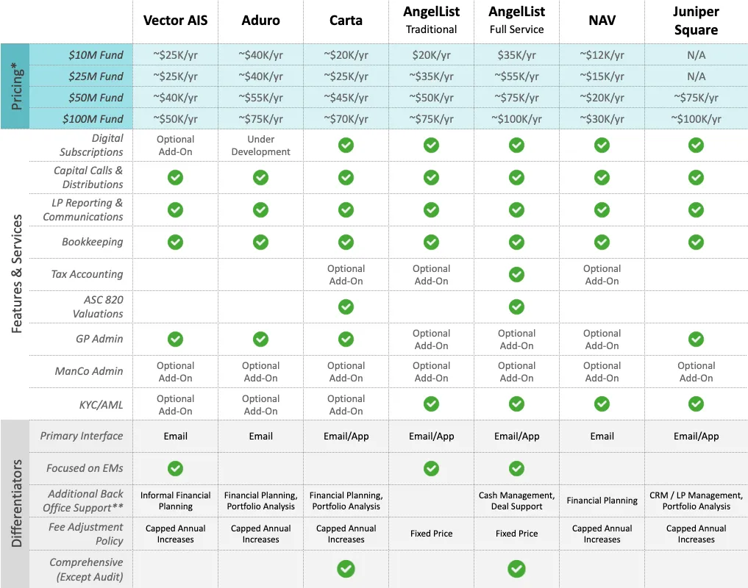Viewport: 748px width, 588px height.
Task: Click Aduro's Bookkeeping green checkmark
Action: 260,242
